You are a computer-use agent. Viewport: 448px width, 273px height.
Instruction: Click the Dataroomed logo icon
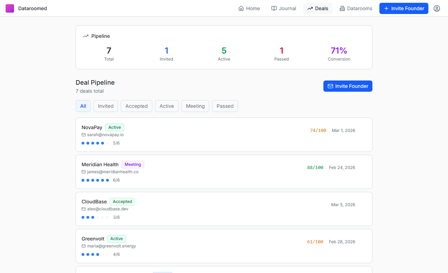click(9, 8)
